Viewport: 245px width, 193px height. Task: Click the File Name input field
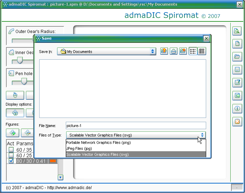pyautogui.click(x=136, y=126)
